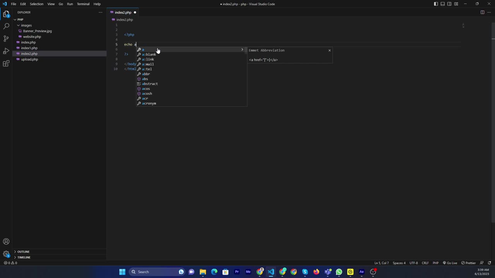Click the Prettier status item

pyautogui.click(x=468, y=263)
